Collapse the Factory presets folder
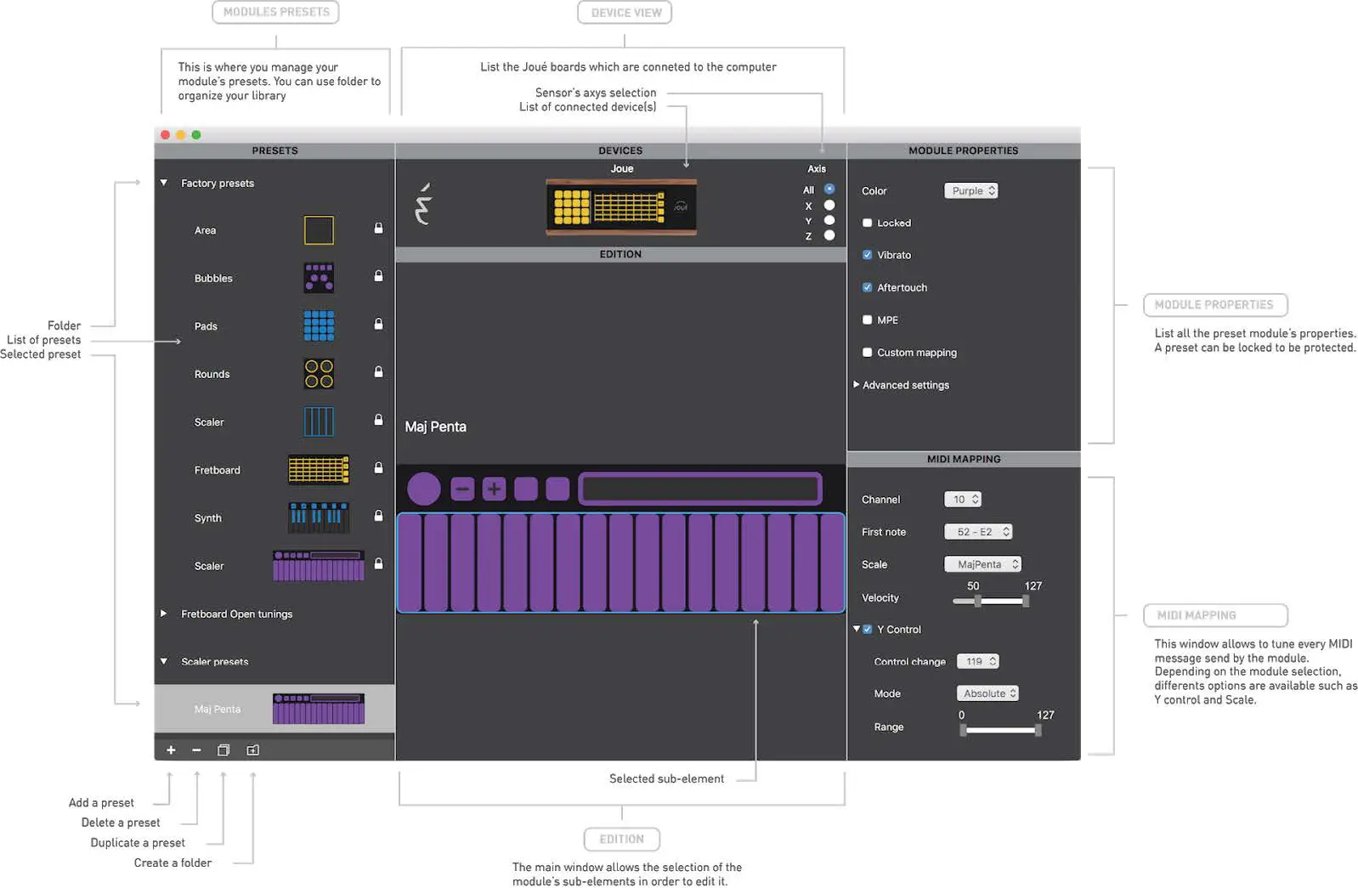1358x888 pixels. pos(164,183)
